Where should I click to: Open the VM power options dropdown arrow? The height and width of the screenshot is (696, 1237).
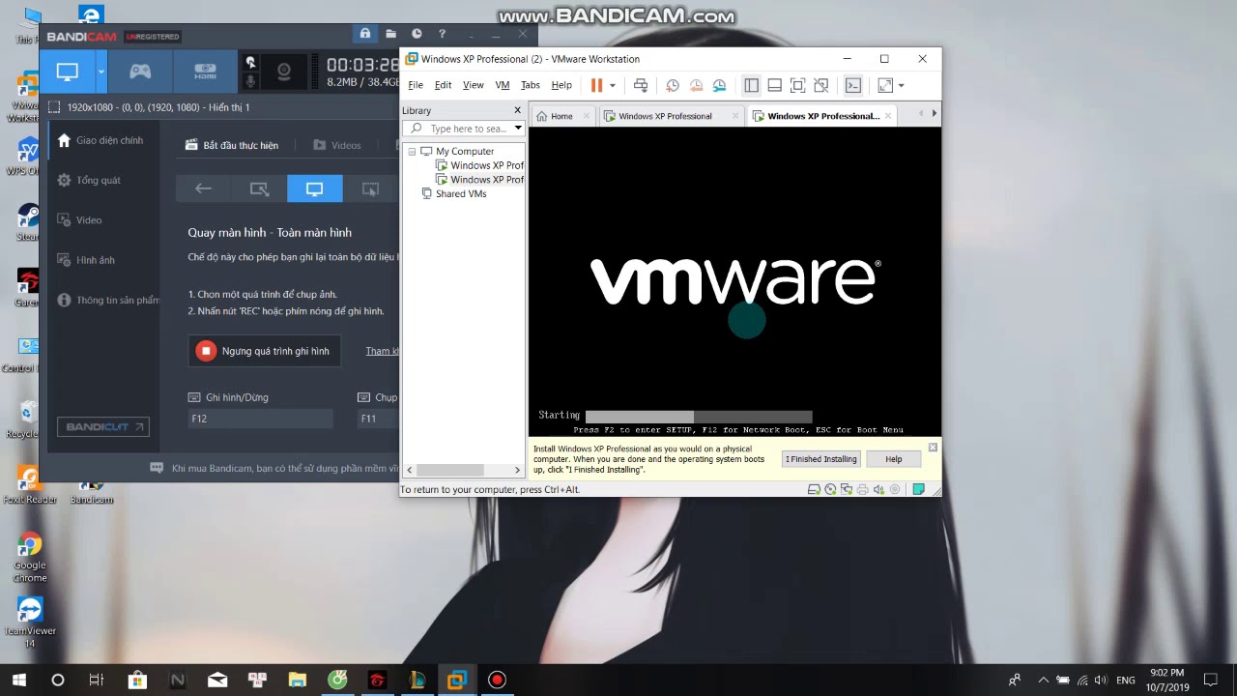pyautogui.click(x=612, y=85)
